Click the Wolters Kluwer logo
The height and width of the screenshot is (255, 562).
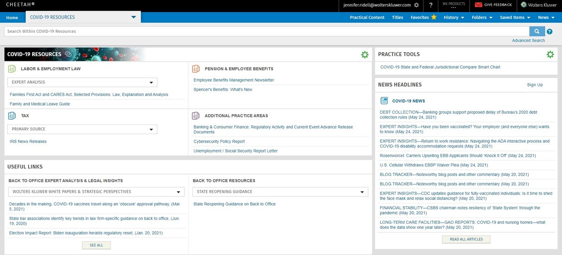point(538,5)
